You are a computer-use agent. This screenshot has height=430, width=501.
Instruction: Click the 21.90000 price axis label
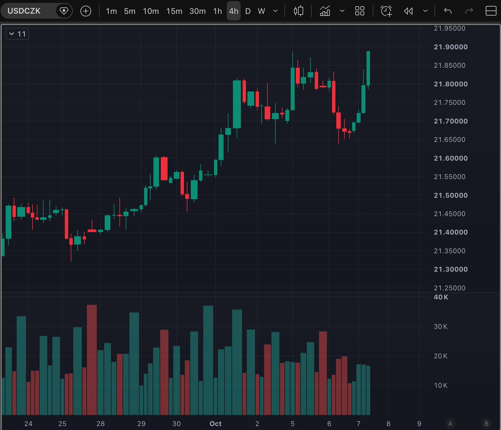point(450,47)
